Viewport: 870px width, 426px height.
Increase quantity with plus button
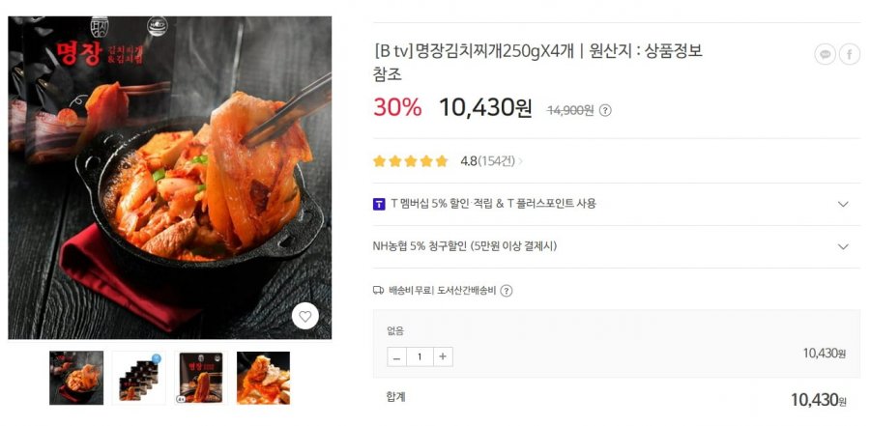click(x=443, y=356)
